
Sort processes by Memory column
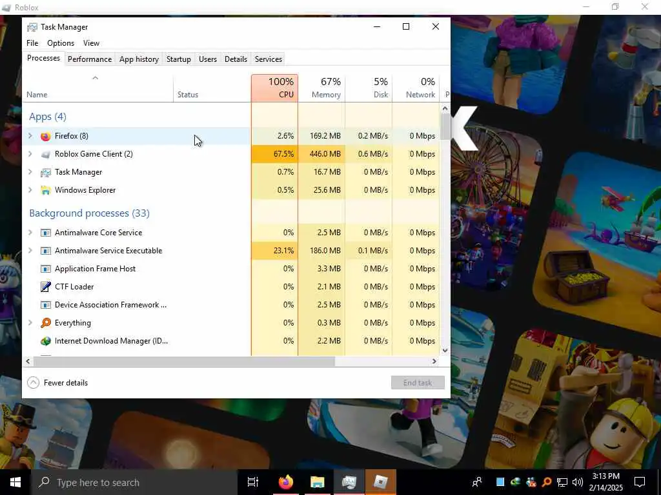point(321,88)
